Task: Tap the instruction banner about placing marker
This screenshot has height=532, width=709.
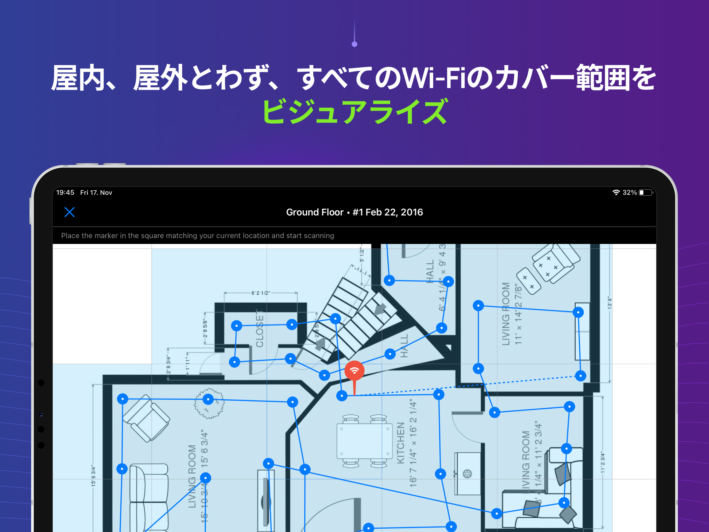Action: (197, 236)
